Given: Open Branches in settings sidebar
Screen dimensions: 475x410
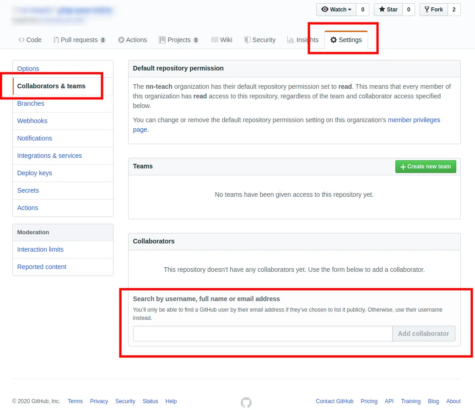Looking at the screenshot, I should point(31,103).
